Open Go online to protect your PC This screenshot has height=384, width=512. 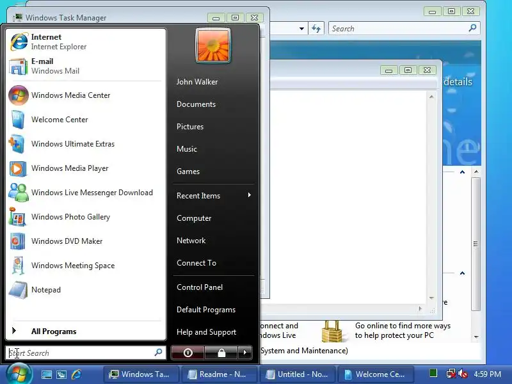coord(403,330)
